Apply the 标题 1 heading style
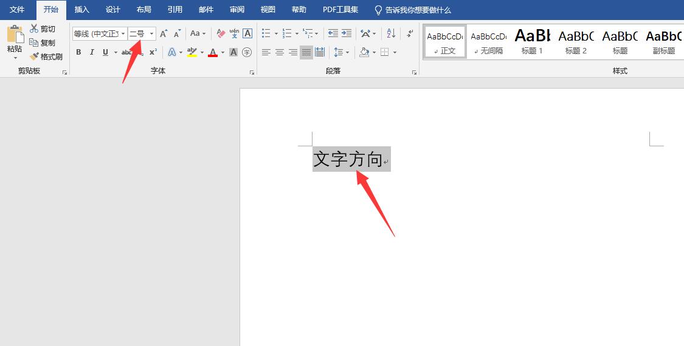Screen dimensions: 684x346 coord(532,41)
